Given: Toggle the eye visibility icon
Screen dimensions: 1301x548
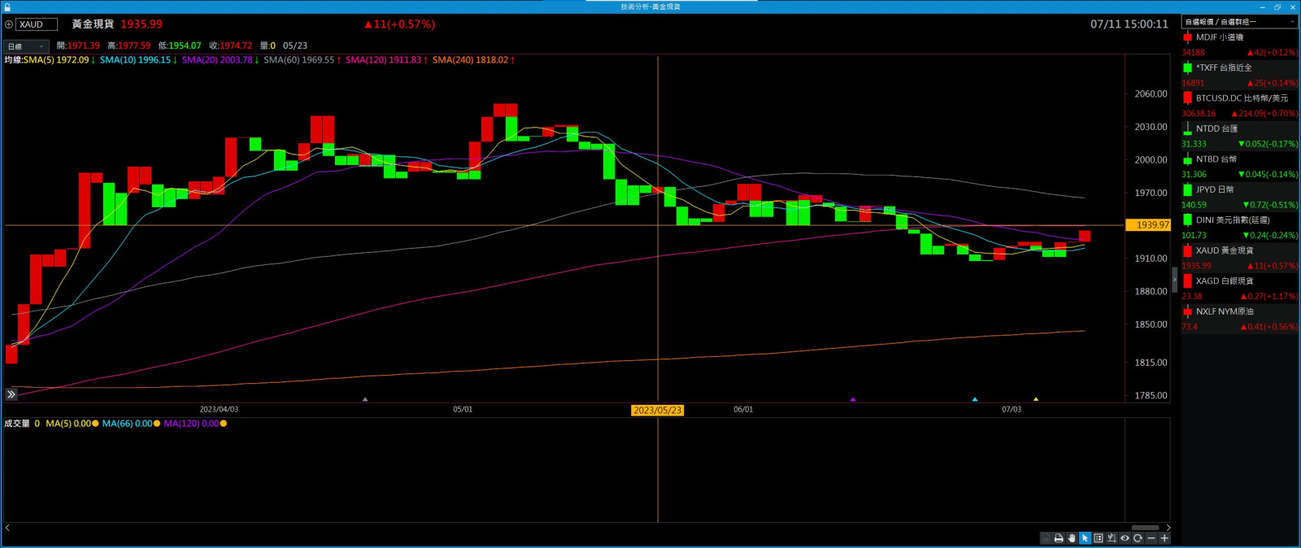Looking at the screenshot, I should 1125,538.
